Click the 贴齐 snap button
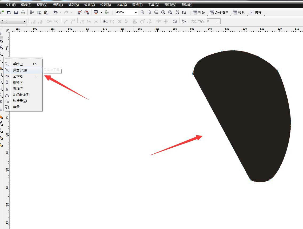 click(x=256, y=13)
